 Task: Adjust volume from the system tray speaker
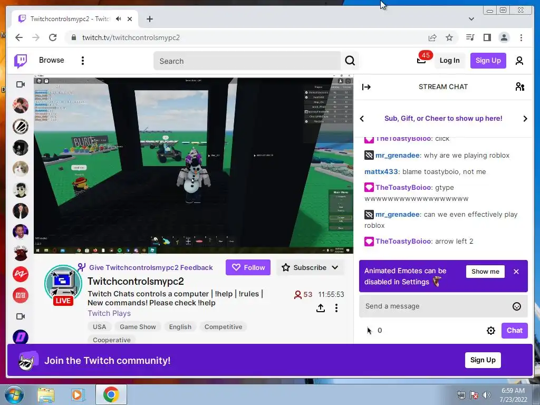point(486,395)
